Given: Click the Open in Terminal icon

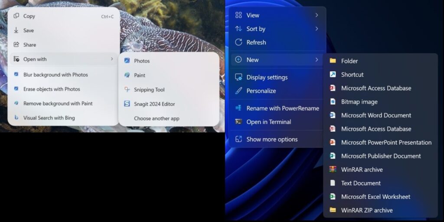Looking at the screenshot, I should coord(239,122).
